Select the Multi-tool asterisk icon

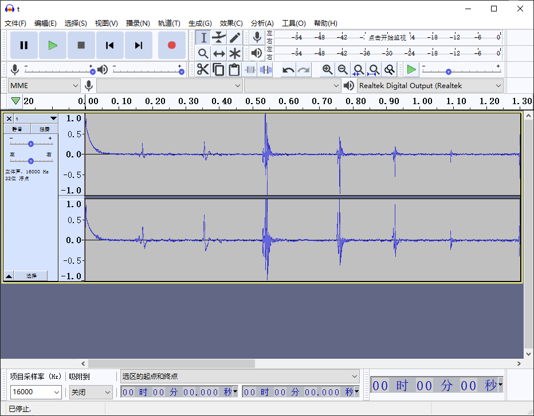tap(235, 53)
